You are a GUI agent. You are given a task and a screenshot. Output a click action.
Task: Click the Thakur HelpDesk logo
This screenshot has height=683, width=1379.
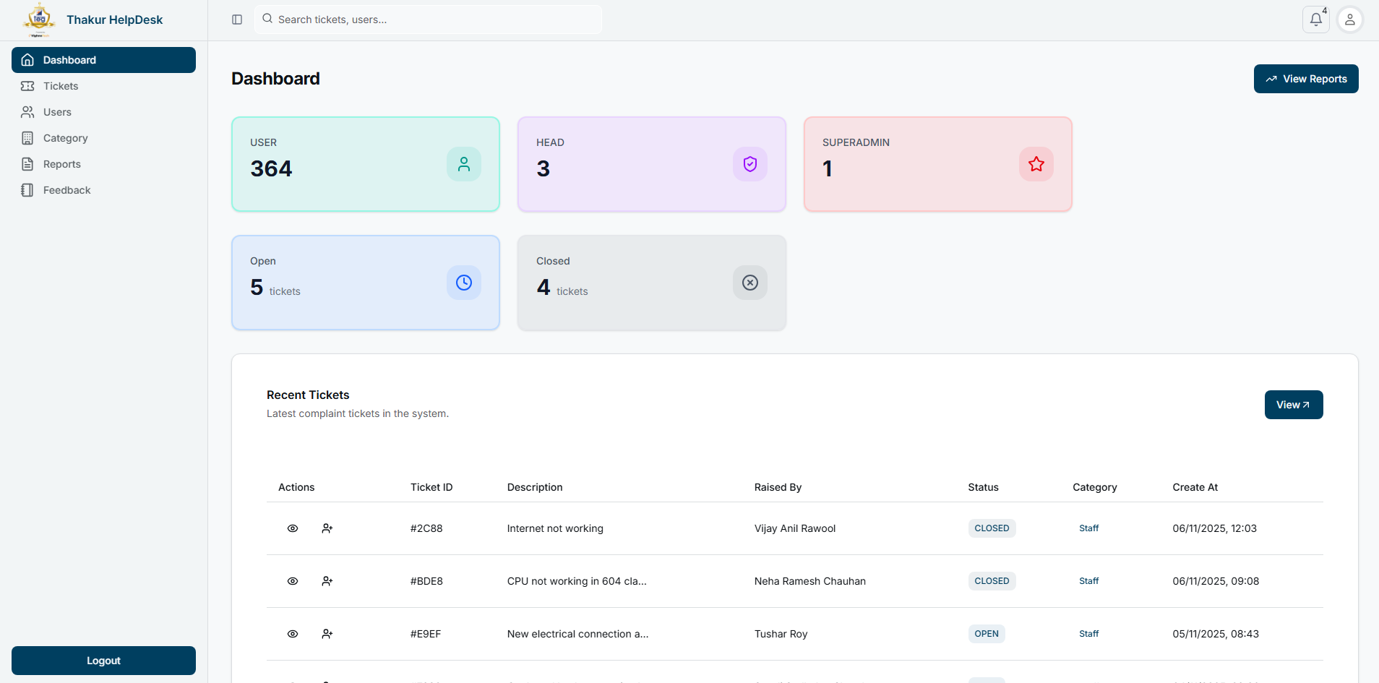(40, 20)
